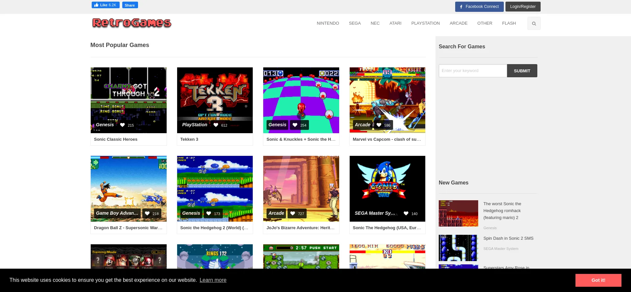Open the Login/Register page

(523, 7)
